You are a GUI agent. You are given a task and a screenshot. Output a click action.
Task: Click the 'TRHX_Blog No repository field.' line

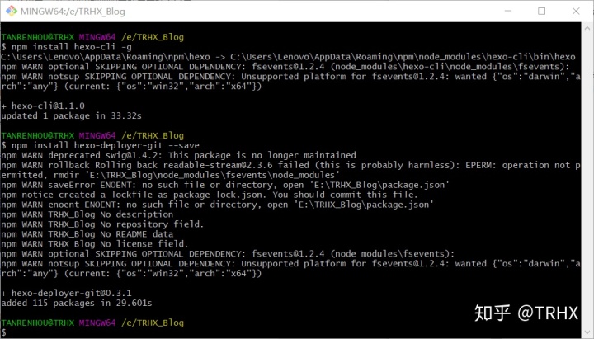102,224
